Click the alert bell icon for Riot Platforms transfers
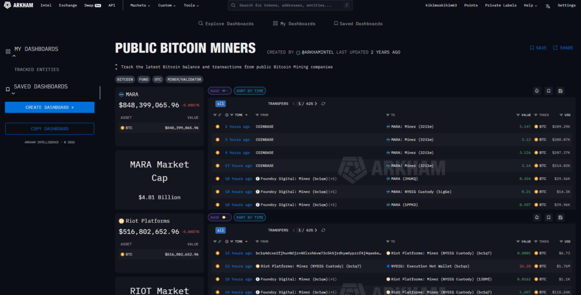This screenshot has width=581, height=295. point(537,218)
